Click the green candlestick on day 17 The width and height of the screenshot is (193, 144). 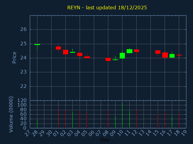pyautogui.click(x=172, y=55)
